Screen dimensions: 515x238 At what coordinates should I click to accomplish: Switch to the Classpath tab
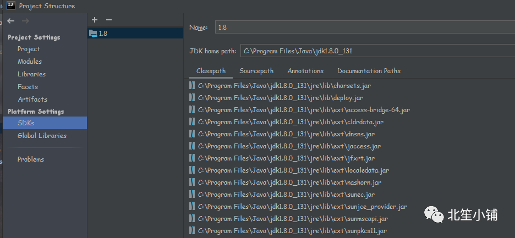click(211, 71)
